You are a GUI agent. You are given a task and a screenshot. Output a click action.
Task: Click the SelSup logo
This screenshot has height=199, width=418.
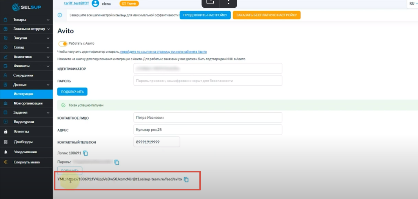click(x=26, y=7)
